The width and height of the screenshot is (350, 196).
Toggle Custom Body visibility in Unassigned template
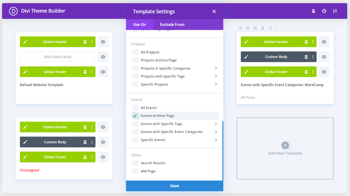point(103,142)
